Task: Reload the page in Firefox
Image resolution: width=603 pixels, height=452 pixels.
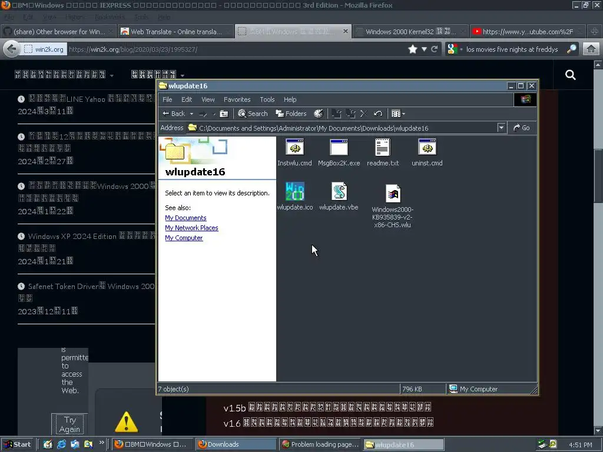Action: pyautogui.click(x=435, y=49)
